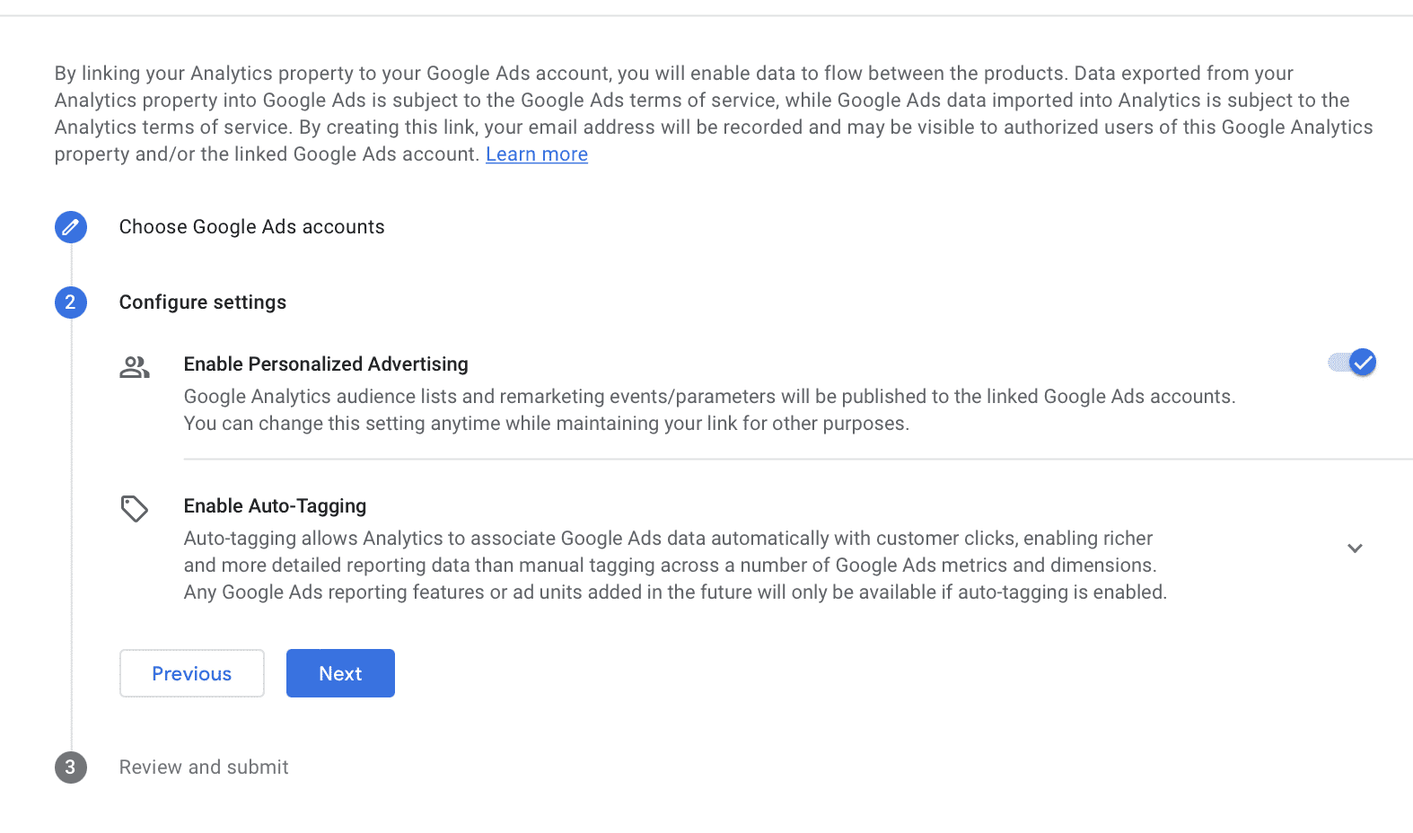Click the Enable Auto-Tagging title
This screenshot has width=1413, height=833.
point(276,506)
